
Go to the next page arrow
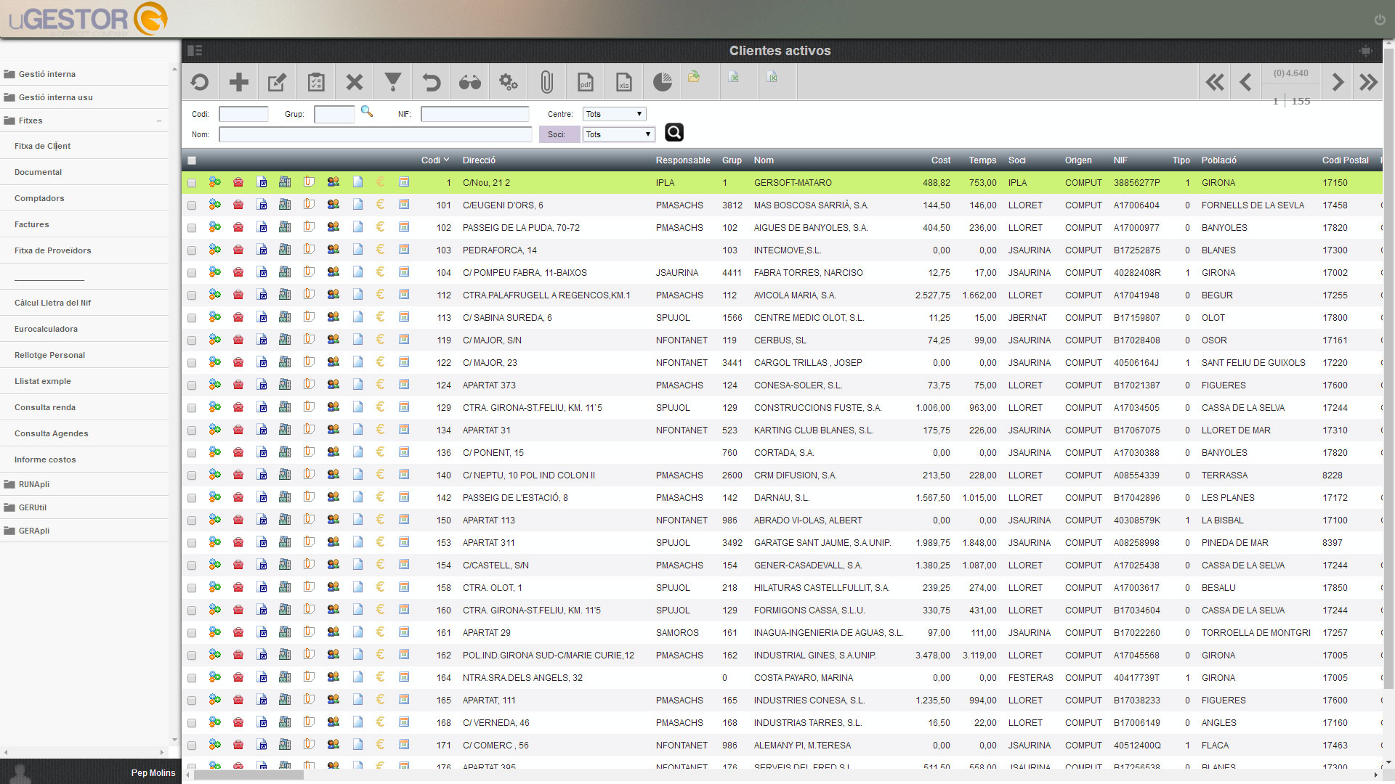pyautogui.click(x=1337, y=82)
